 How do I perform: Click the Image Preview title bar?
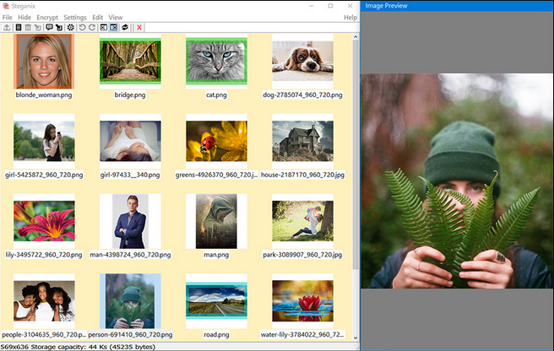[457, 6]
